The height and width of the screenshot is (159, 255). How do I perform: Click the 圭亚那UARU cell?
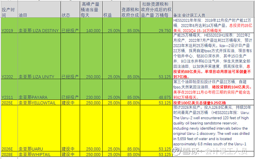coord(39,128)
